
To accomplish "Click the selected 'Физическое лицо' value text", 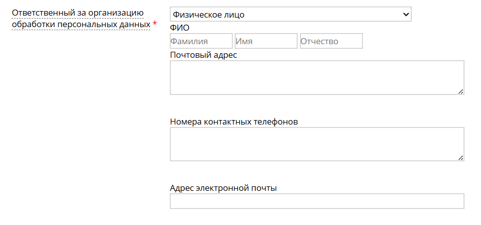I will coord(209,15).
